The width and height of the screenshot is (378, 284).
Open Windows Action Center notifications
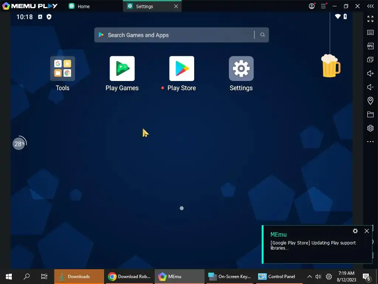(x=367, y=277)
